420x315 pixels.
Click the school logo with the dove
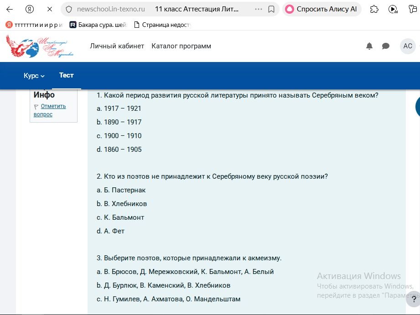tap(40, 46)
